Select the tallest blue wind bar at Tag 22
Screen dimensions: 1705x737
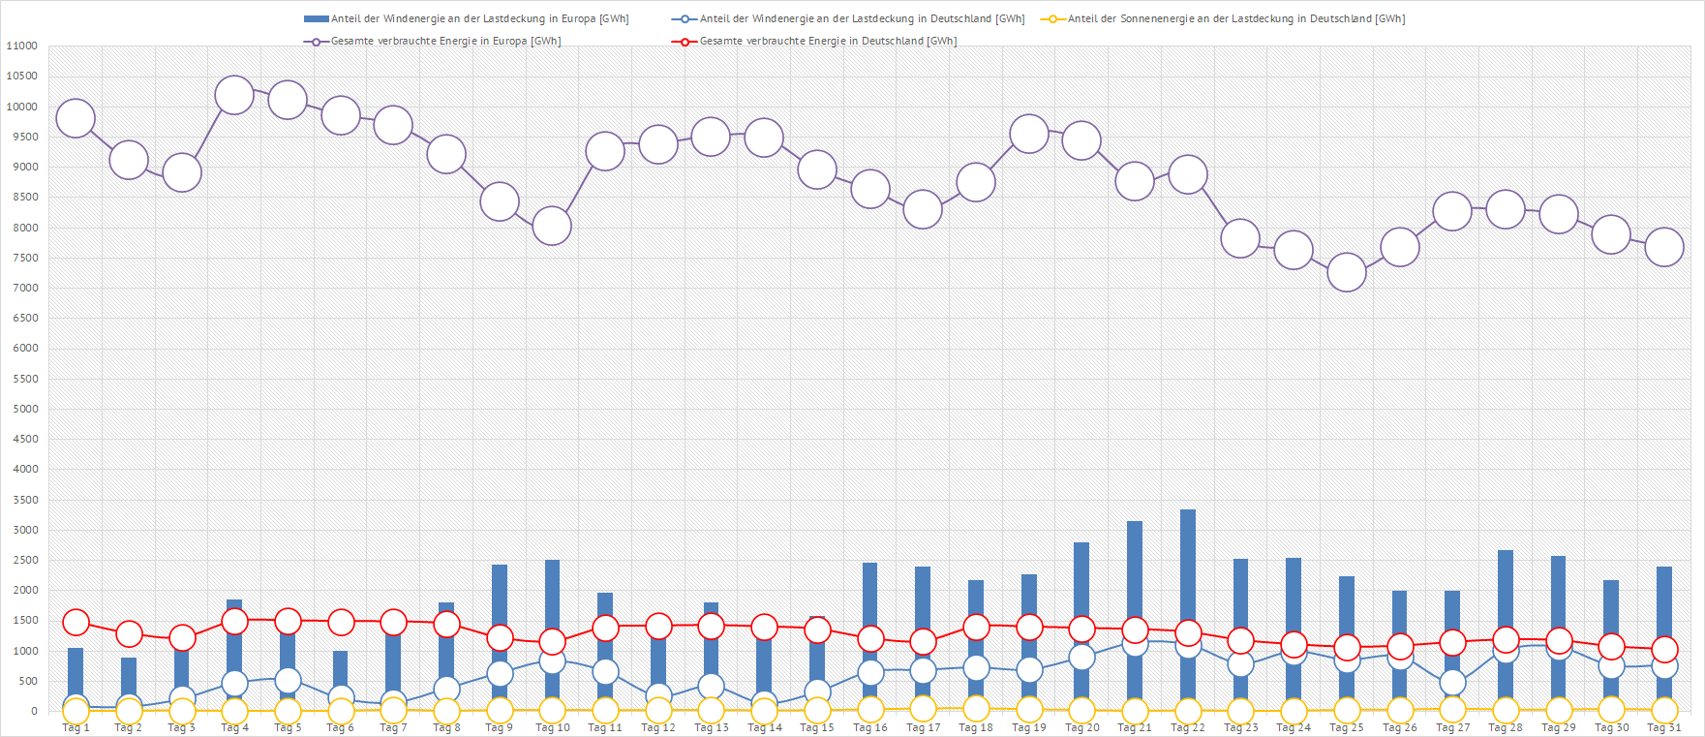click(x=1188, y=562)
